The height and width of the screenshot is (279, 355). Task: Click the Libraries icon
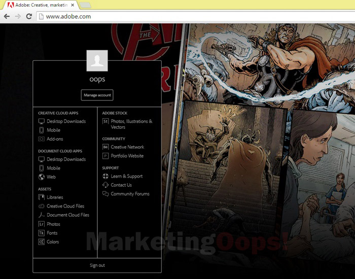[x=42, y=197]
